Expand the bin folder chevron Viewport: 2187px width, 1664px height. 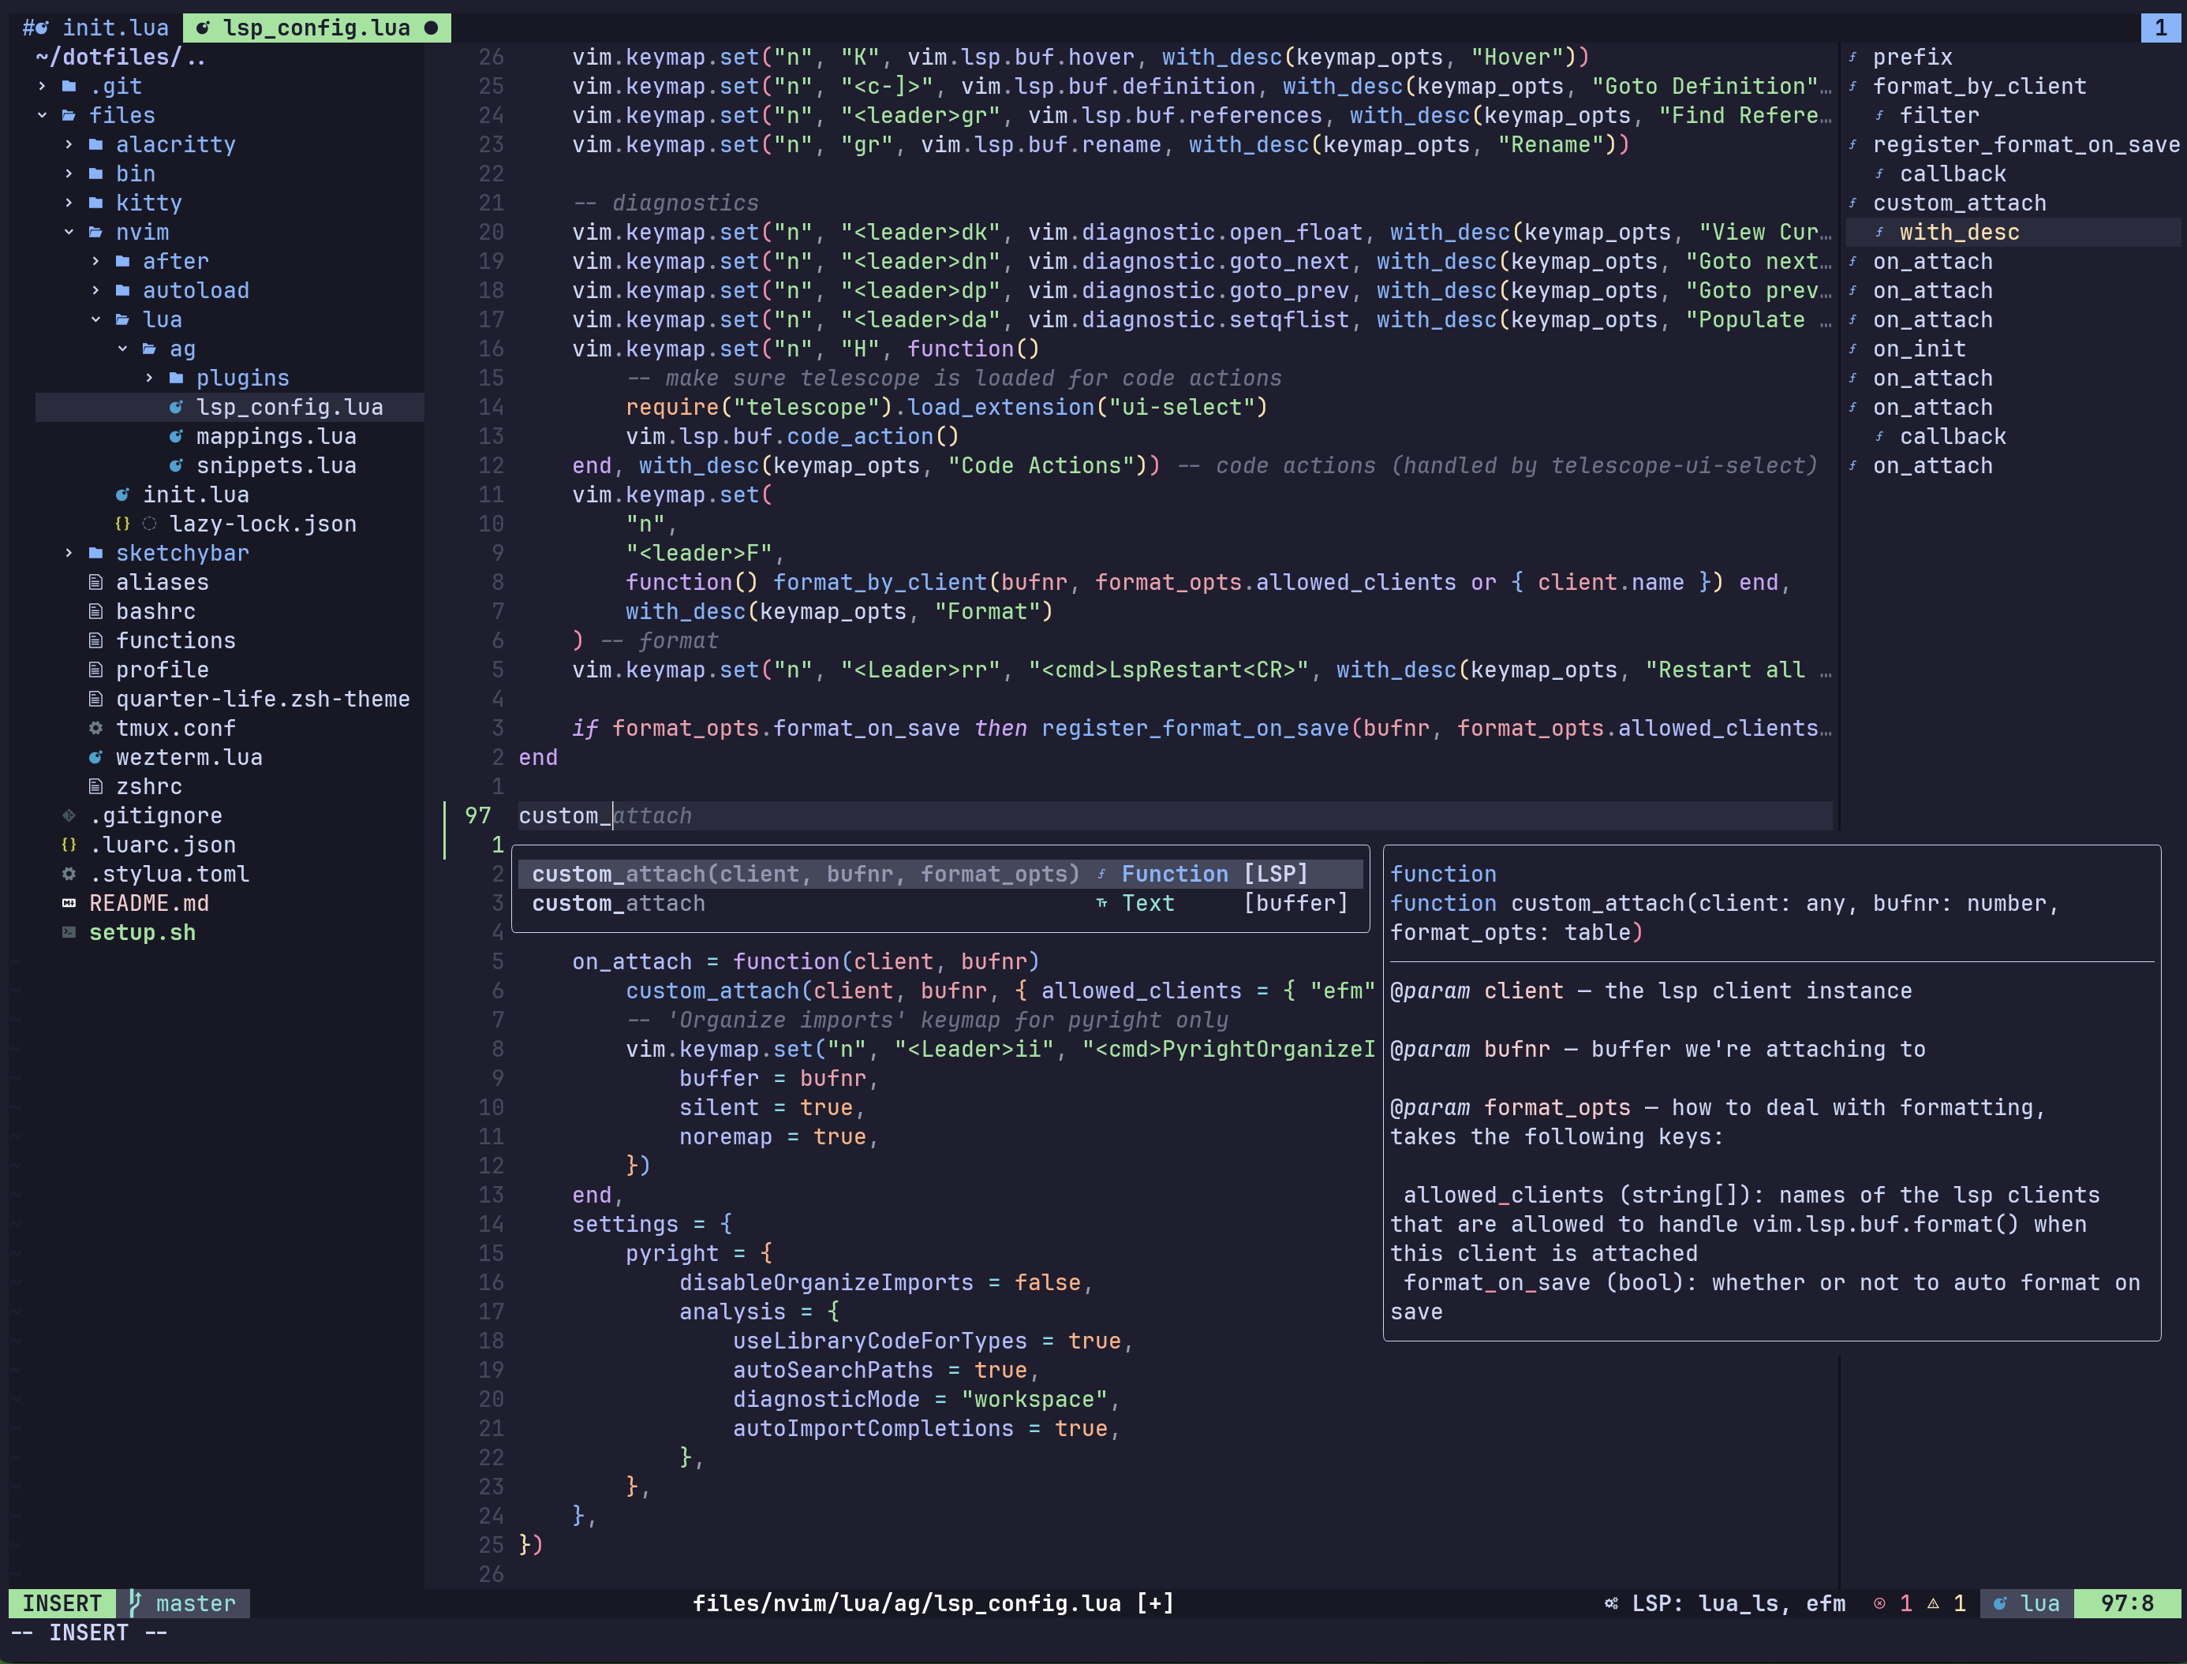tap(69, 173)
